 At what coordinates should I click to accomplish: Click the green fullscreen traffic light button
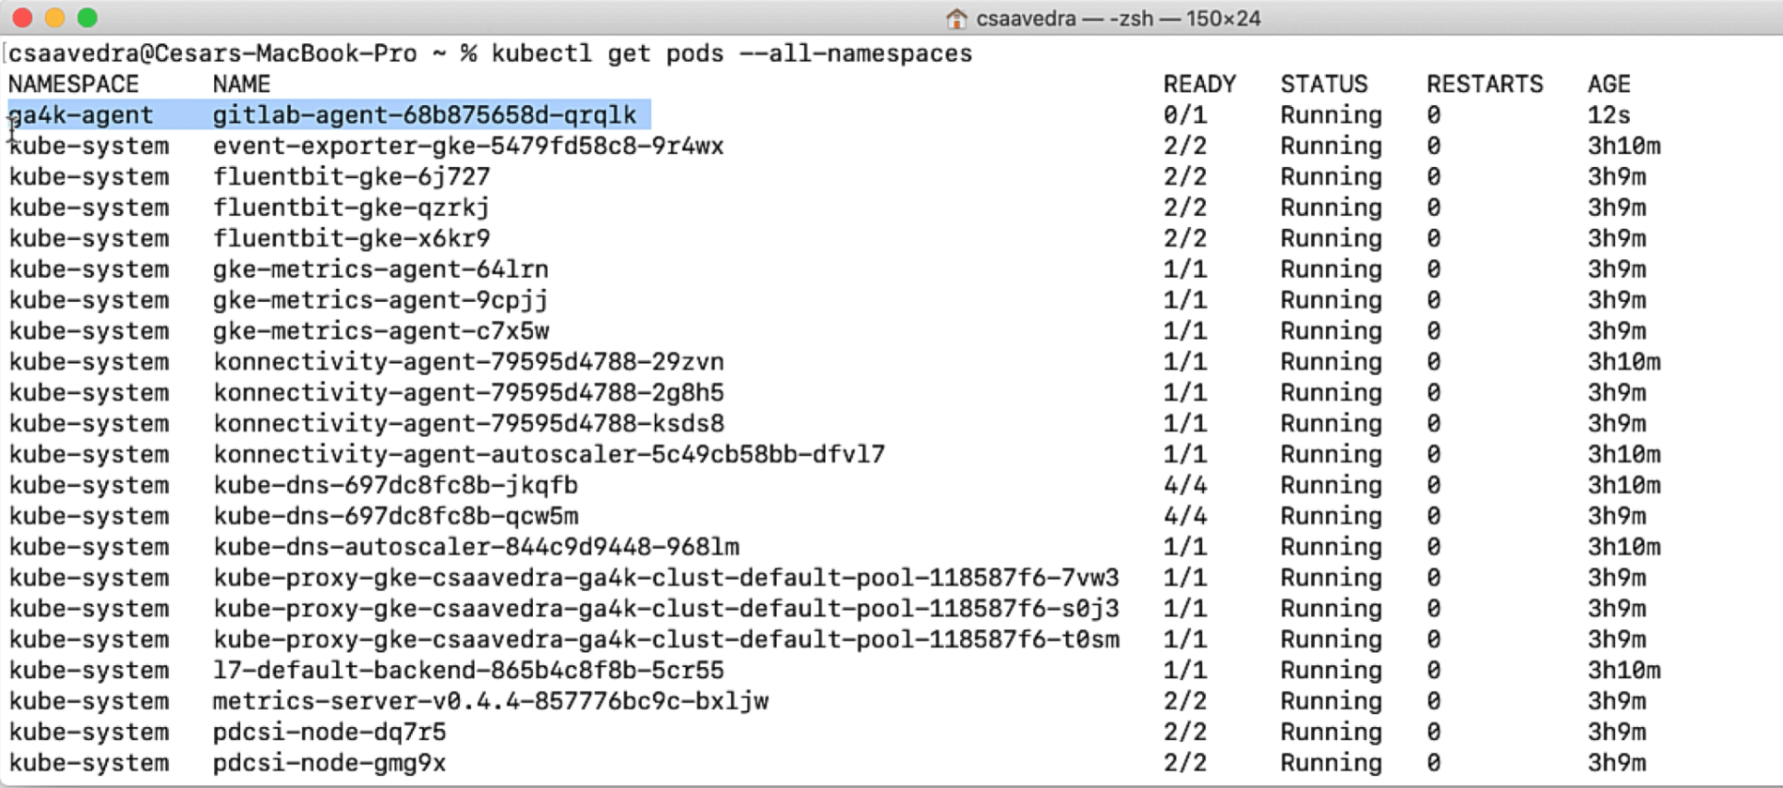[88, 16]
